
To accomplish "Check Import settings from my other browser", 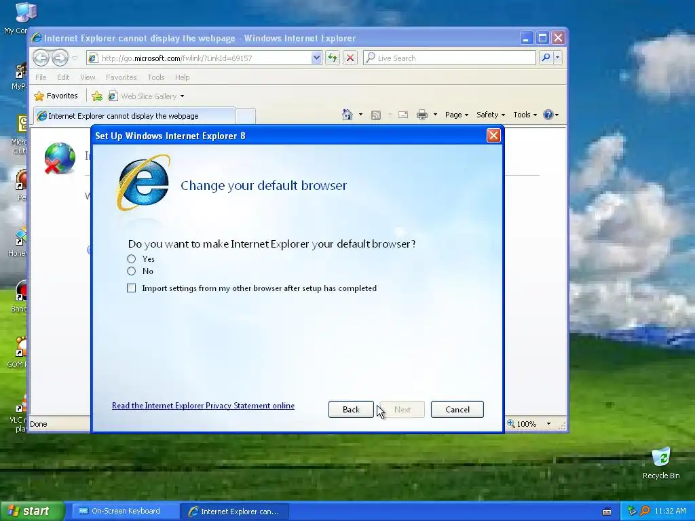I will 131,288.
